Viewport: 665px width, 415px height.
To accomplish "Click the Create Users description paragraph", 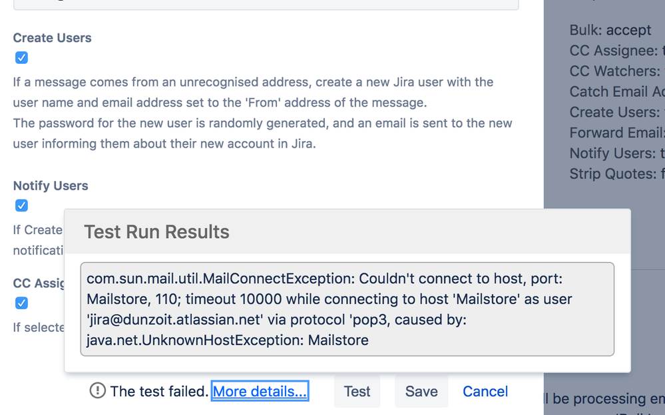I will (262, 113).
